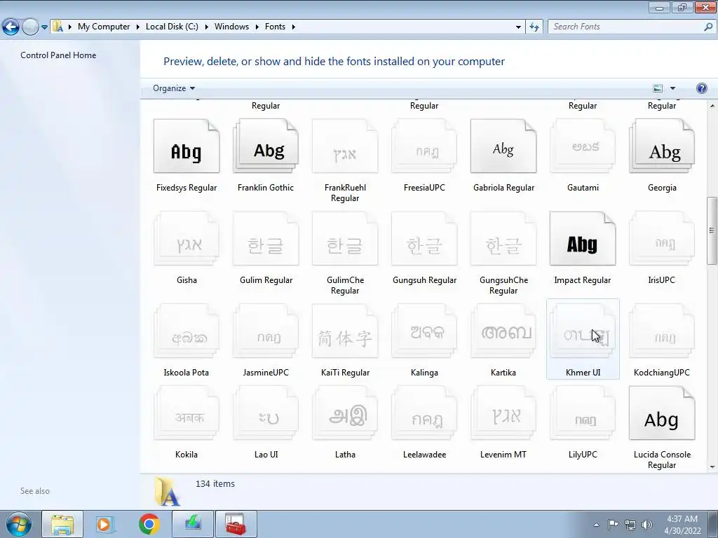718x538 pixels.
Task: Select the GungsuhChe Regular font icon
Action: pyautogui.click(x=503, y=238)
